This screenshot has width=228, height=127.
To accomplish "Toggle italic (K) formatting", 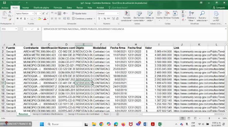I will tap(21, 19).
